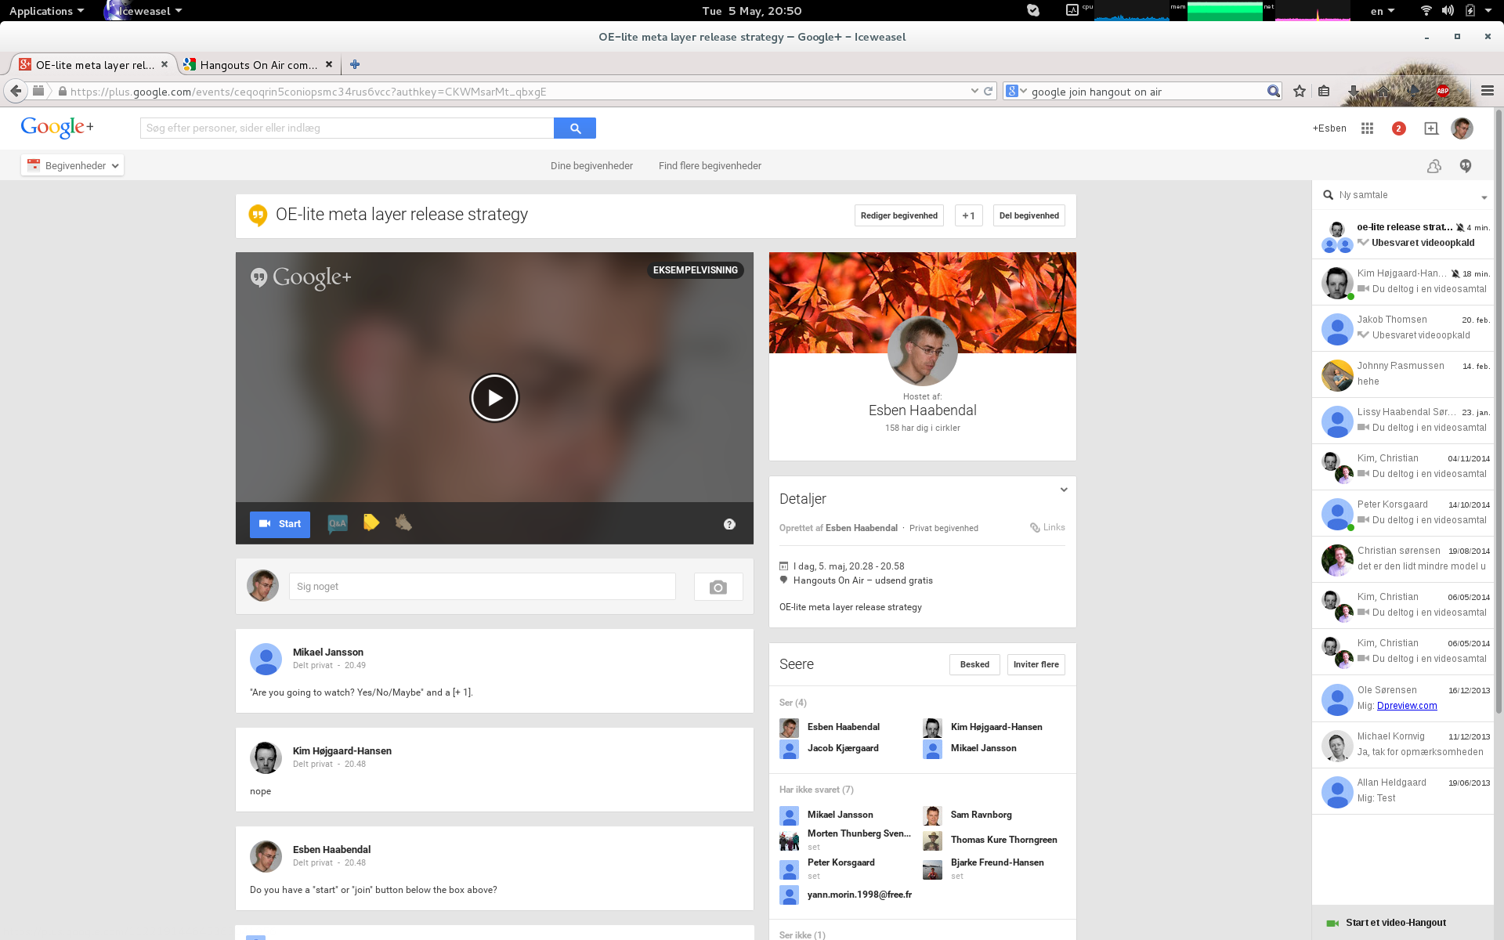Viewport: 1504px width, 940px height.
Task: Click Inviter flere button
Action: coord(1036,664)
